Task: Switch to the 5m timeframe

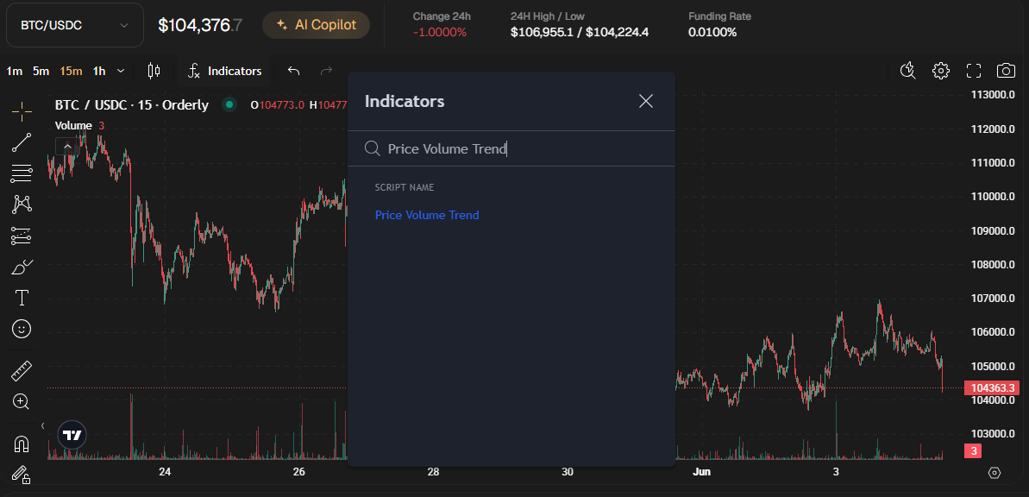Action: point(41,71)
